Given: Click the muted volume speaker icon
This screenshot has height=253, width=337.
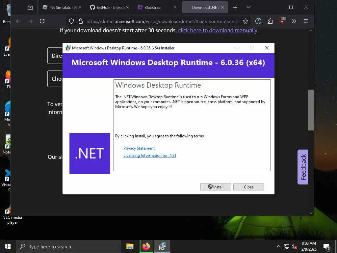Looking at the screenshot, I should click(295, 247).
